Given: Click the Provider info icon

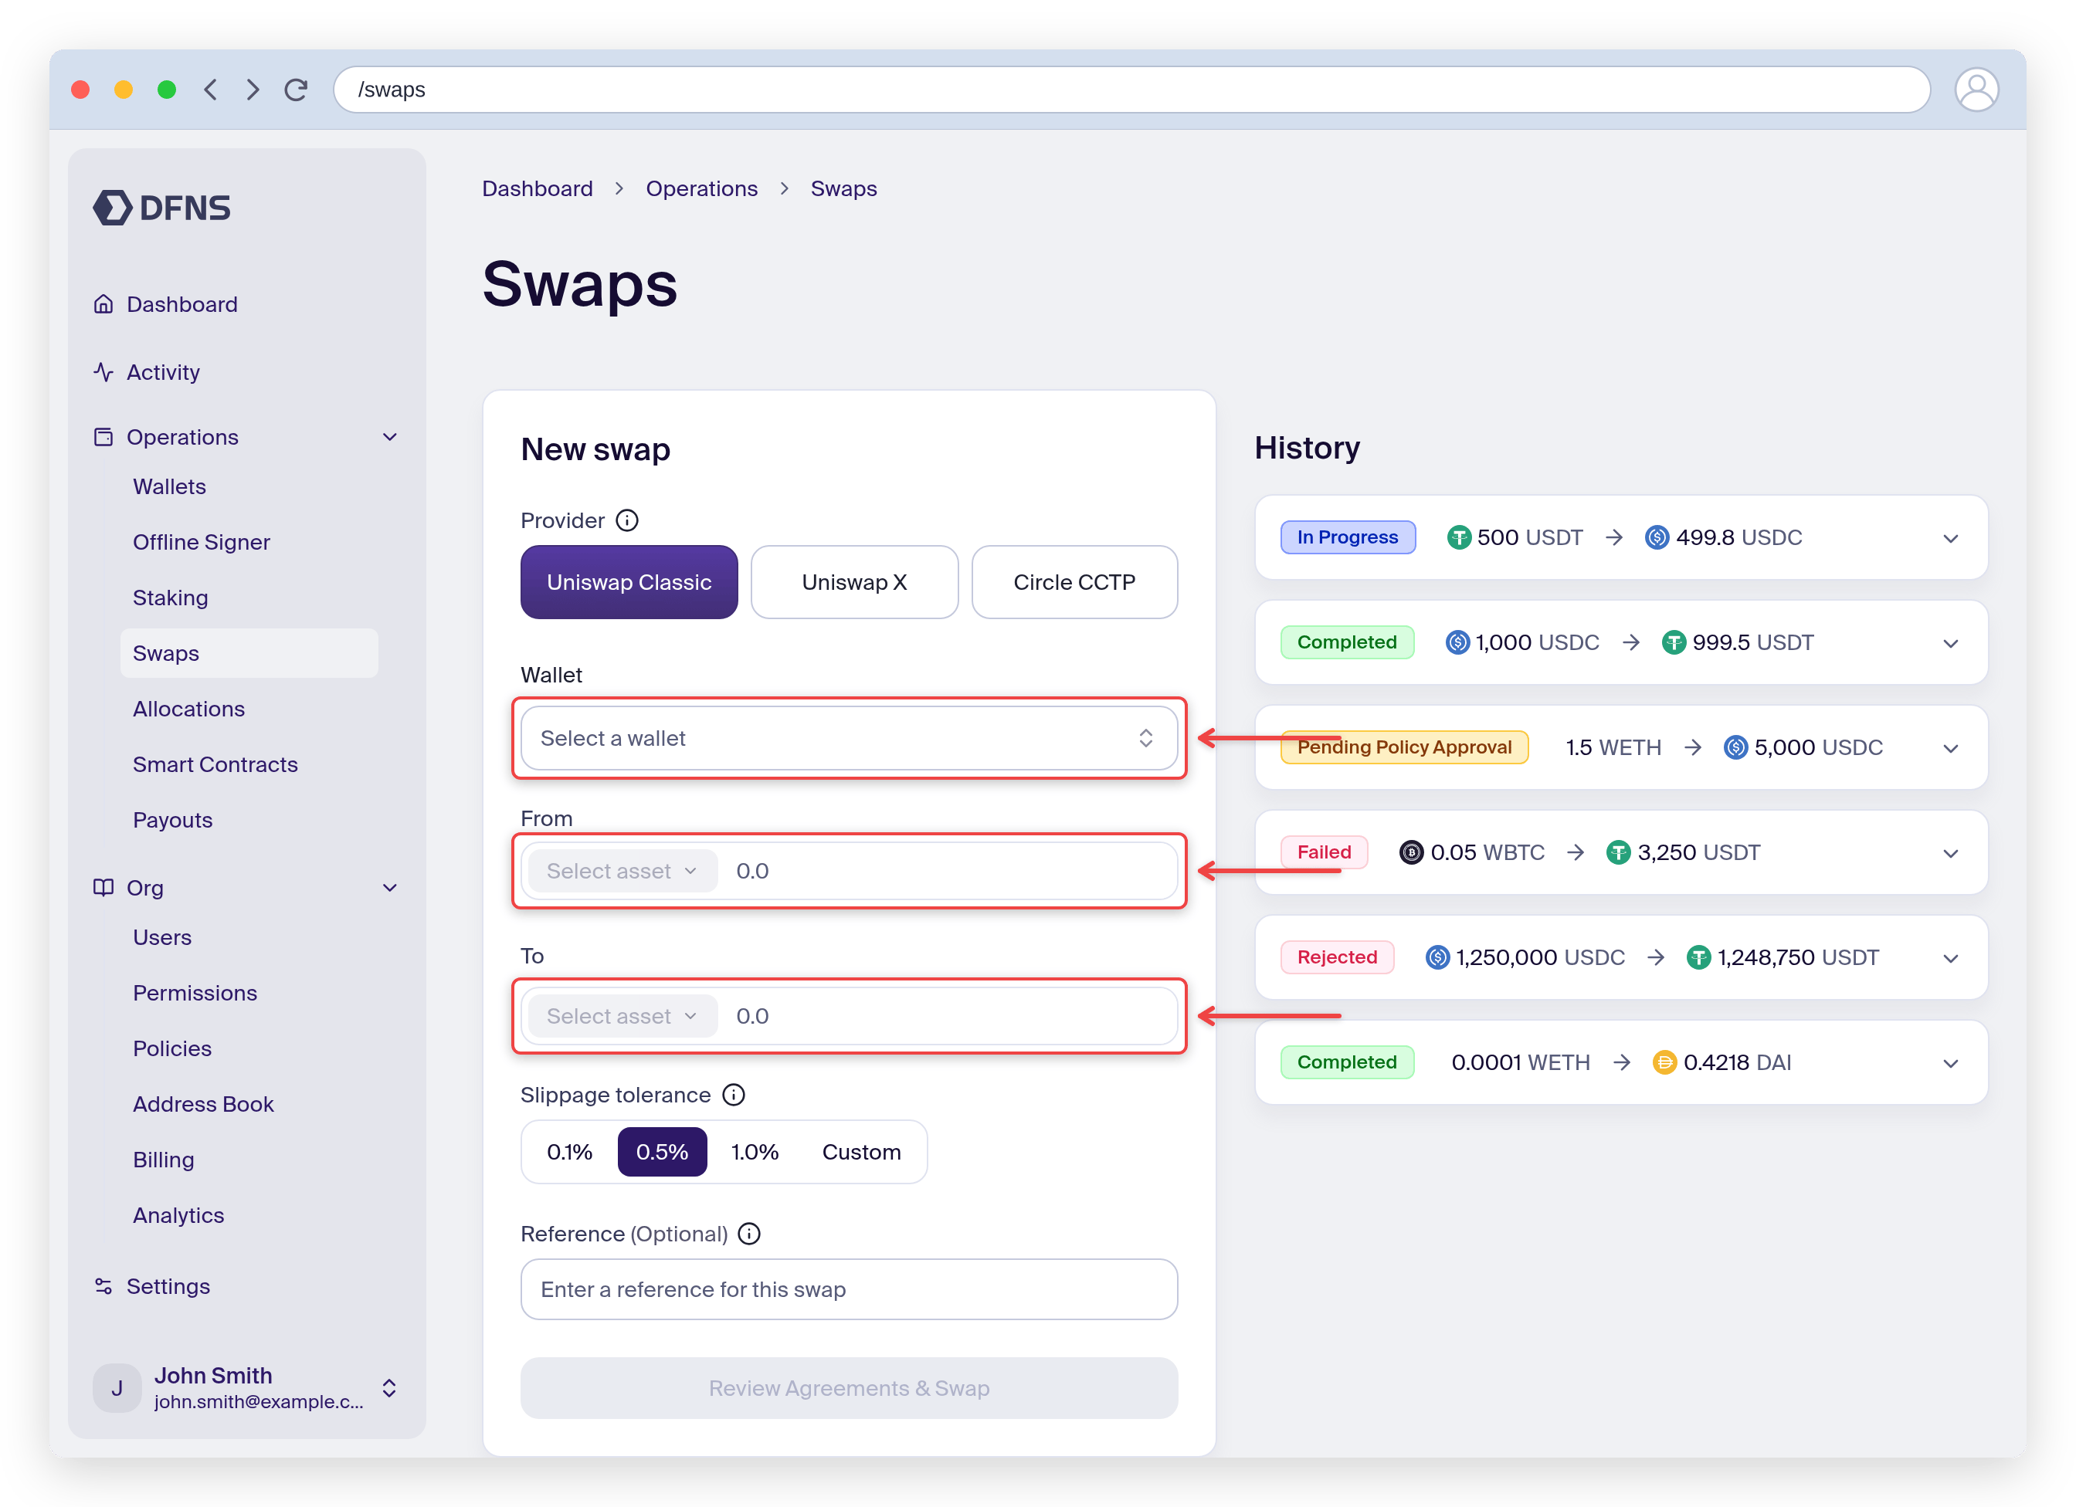Looking at the screenshot, I should click(x=627, y=520).
